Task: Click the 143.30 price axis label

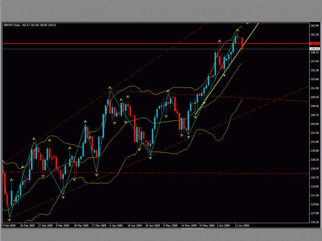Action: (x=315, y=133)
